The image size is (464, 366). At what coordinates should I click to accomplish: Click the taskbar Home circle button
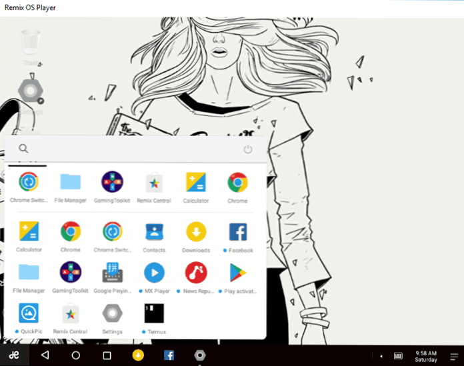pyautogui.click(x=76, y=355)
